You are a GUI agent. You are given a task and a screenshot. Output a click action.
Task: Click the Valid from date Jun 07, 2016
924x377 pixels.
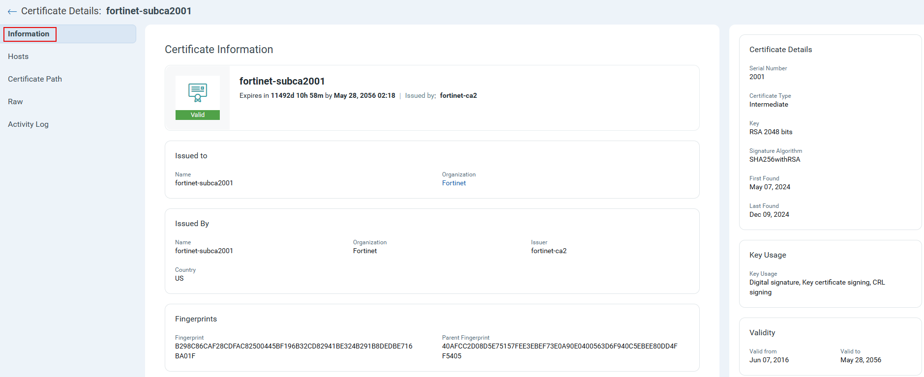769,360
